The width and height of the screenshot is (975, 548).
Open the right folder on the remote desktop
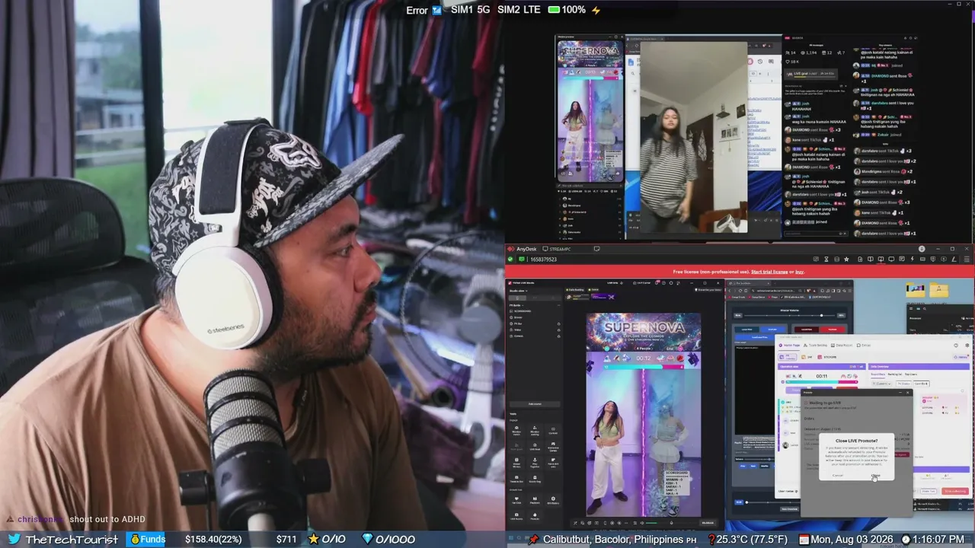point(938,290)
